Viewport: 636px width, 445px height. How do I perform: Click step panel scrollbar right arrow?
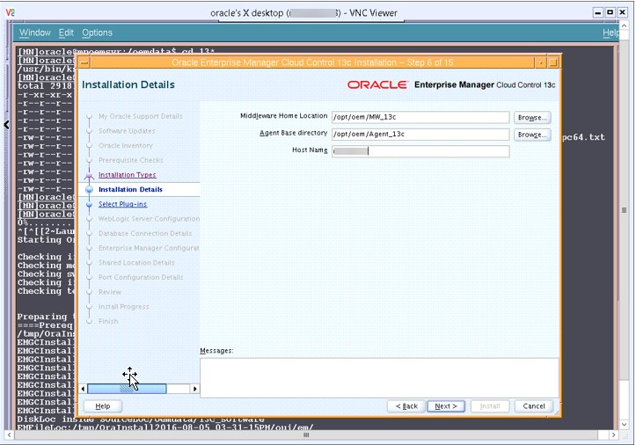coord(194,389)
